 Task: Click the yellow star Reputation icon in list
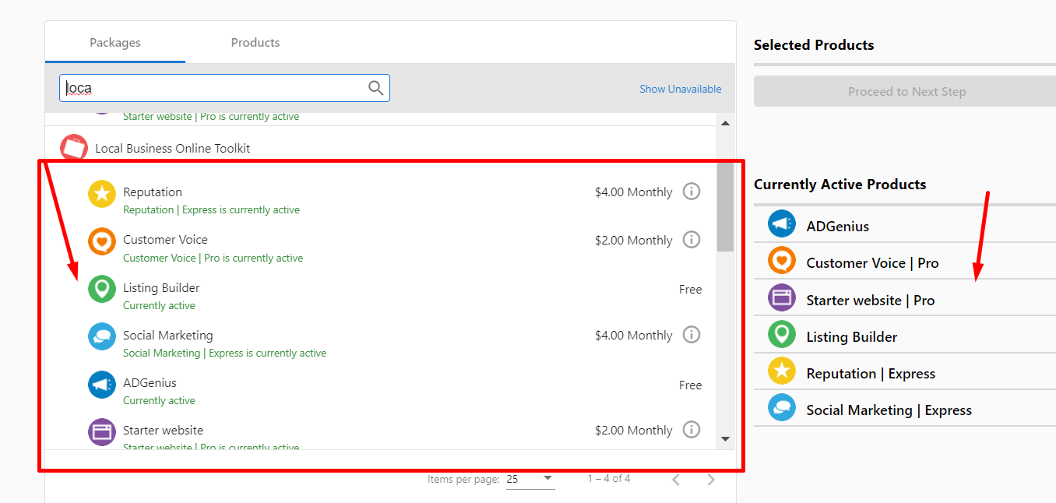[x=102, y=194]
